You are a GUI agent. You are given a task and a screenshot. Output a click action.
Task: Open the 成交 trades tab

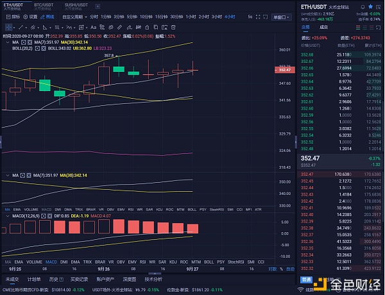323,27
